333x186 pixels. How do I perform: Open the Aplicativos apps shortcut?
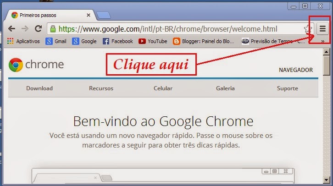23,41
